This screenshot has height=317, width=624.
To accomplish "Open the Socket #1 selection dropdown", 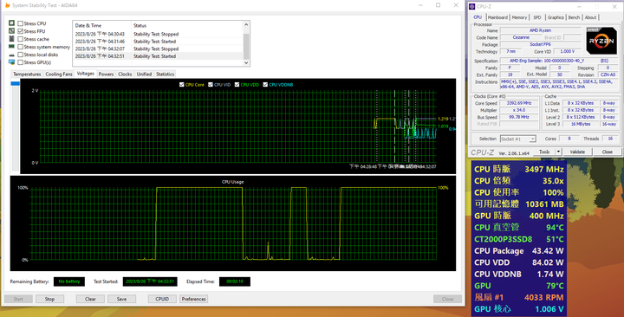I will click(x=518, y=139).
